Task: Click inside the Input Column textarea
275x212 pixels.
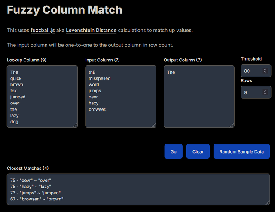Action: click(121, 96)
